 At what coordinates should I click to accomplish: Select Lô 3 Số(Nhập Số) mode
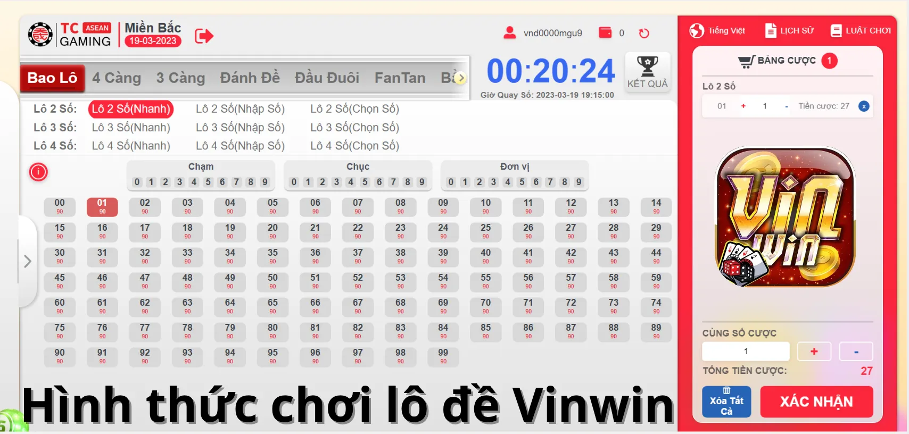240,128
